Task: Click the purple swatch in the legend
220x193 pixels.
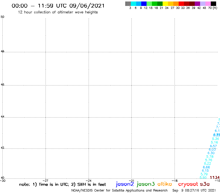Action: 197,4
